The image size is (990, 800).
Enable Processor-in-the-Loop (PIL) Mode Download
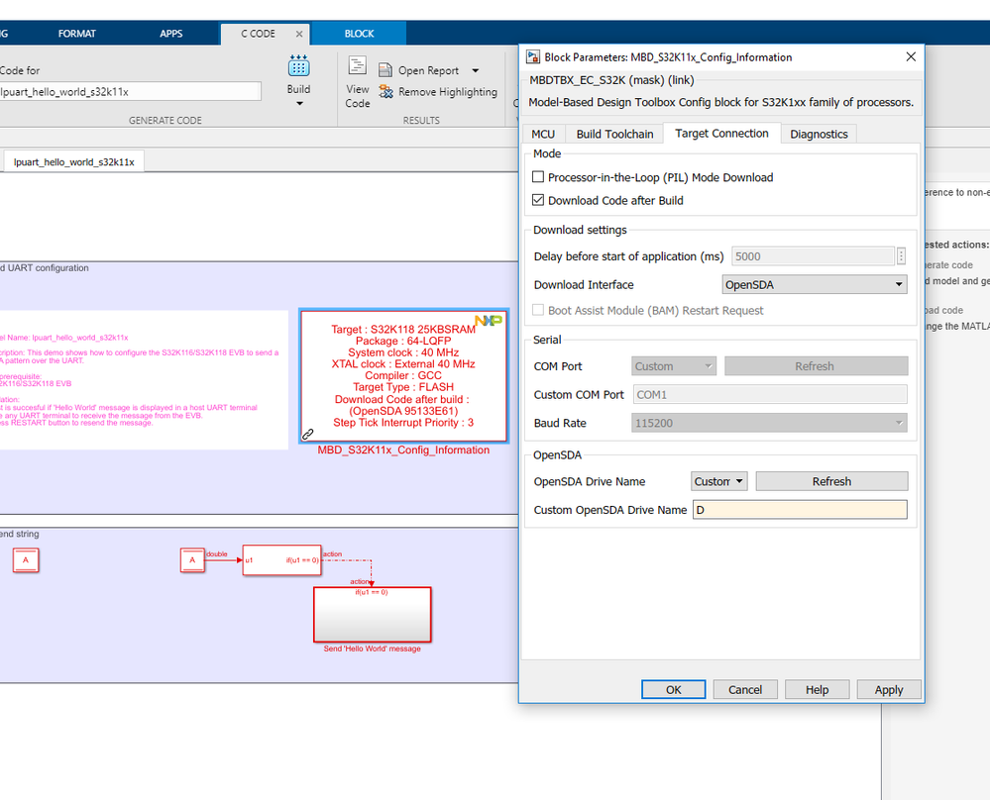pyautogui.click(x=538, y=177)
